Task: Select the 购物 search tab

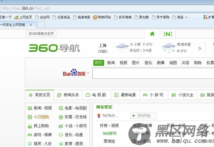Action: 198,63
